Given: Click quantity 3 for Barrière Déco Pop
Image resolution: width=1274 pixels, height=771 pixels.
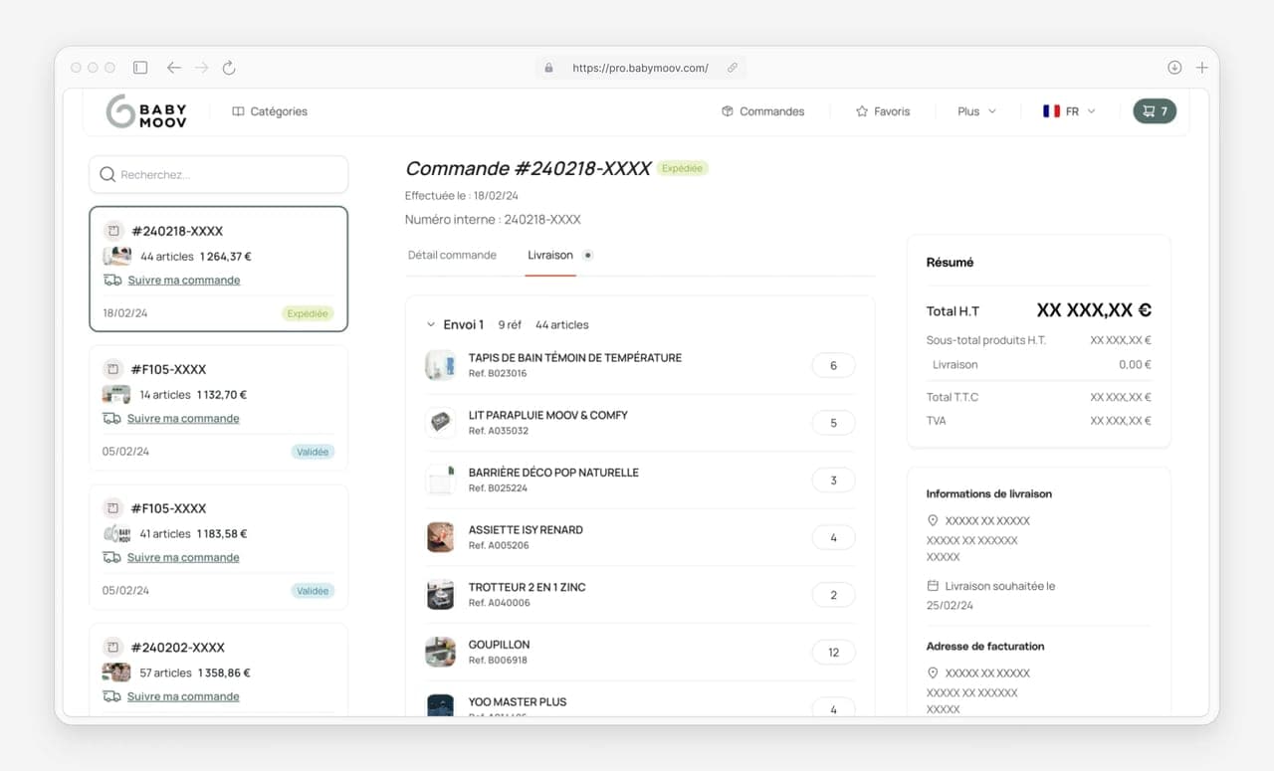Looking at the screenshot, I should [x=833, y=481].
